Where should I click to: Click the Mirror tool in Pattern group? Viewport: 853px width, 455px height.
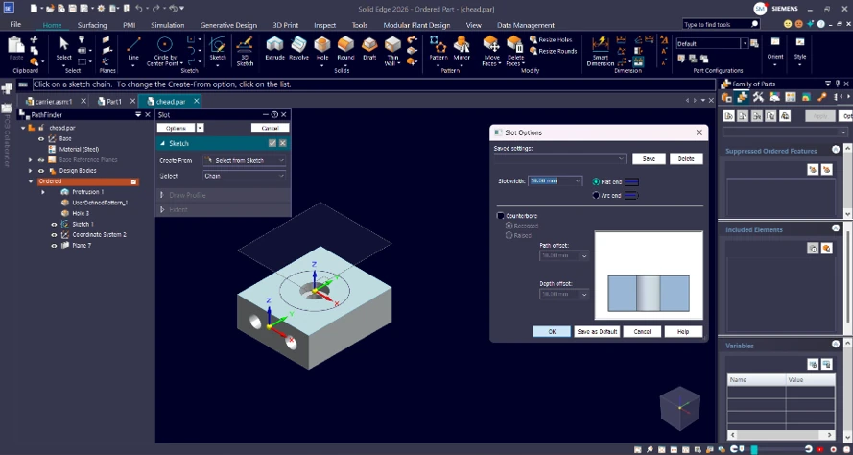[462, 48]
